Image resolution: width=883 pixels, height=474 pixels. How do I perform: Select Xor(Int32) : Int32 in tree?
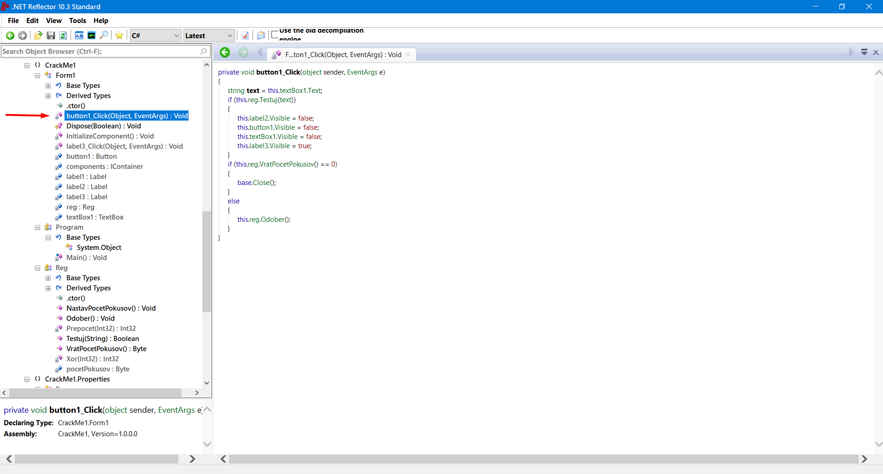93,359
